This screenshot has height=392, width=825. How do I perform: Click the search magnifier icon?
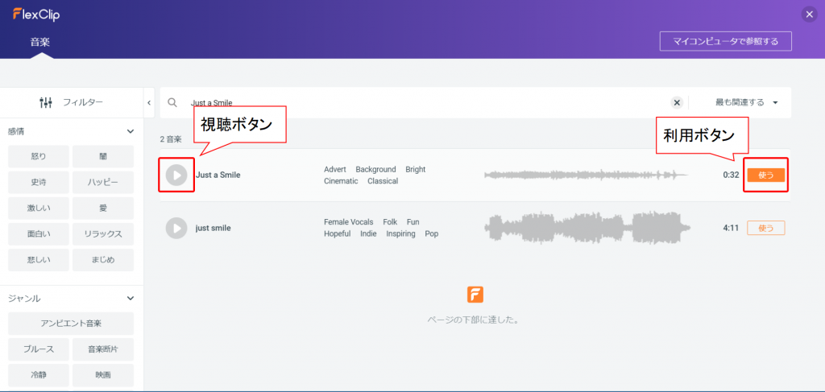[172, 103]
